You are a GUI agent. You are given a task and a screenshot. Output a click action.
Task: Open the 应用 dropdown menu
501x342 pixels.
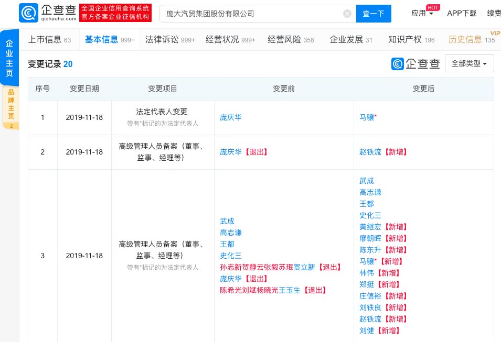click(422, 14)
